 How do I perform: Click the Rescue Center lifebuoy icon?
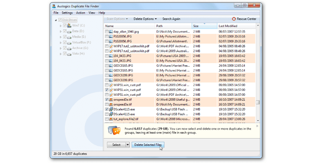(234, 19)
